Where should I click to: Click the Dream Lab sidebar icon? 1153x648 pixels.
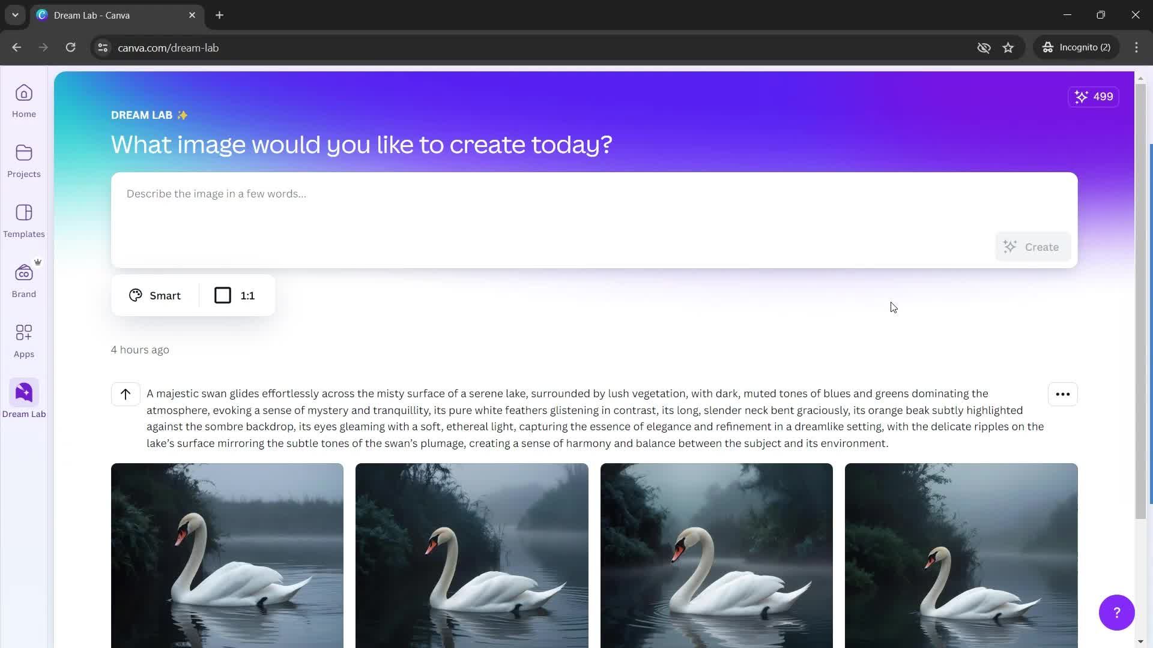pyautogui.click(x=23, y=393)
